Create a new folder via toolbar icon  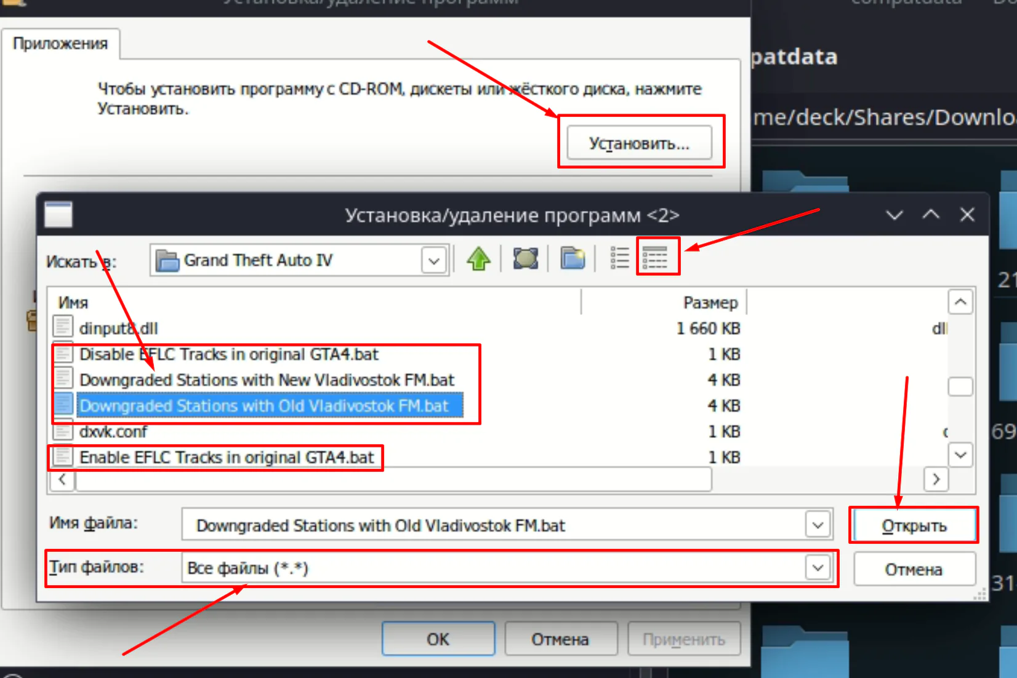(x=573, y=259)
